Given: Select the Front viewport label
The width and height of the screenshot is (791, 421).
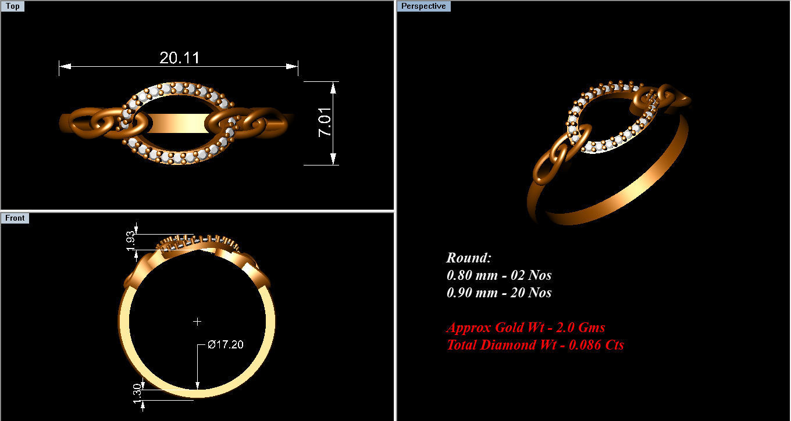Looking at the screenshot, I should pyautogui.click(x=15, y=218).
